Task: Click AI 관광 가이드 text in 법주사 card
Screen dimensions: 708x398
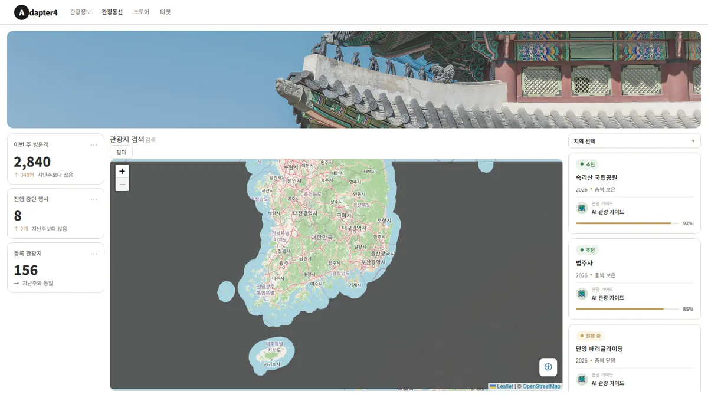Action: [x=608, y=298]
